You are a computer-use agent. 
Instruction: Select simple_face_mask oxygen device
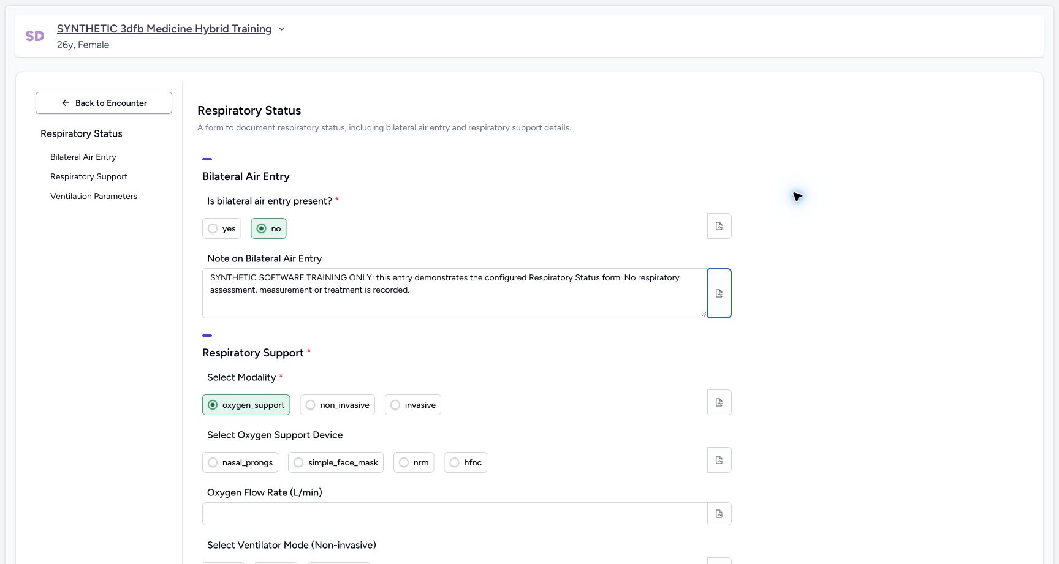(x=335, y=462)
